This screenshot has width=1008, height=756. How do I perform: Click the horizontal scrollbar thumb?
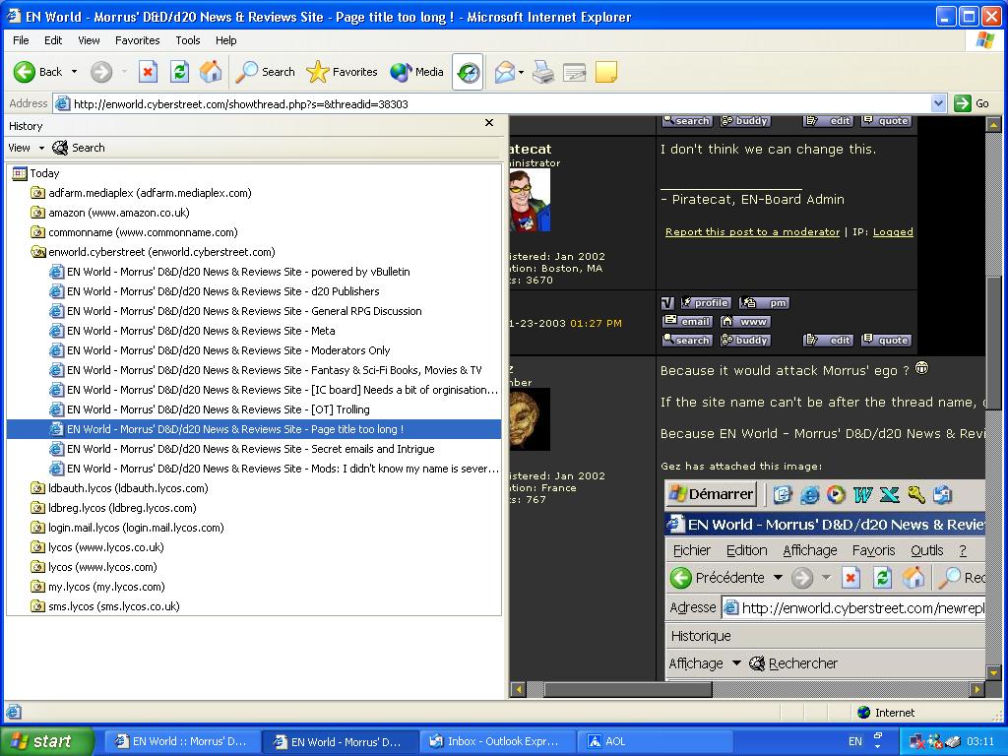(x=628, y=690)
